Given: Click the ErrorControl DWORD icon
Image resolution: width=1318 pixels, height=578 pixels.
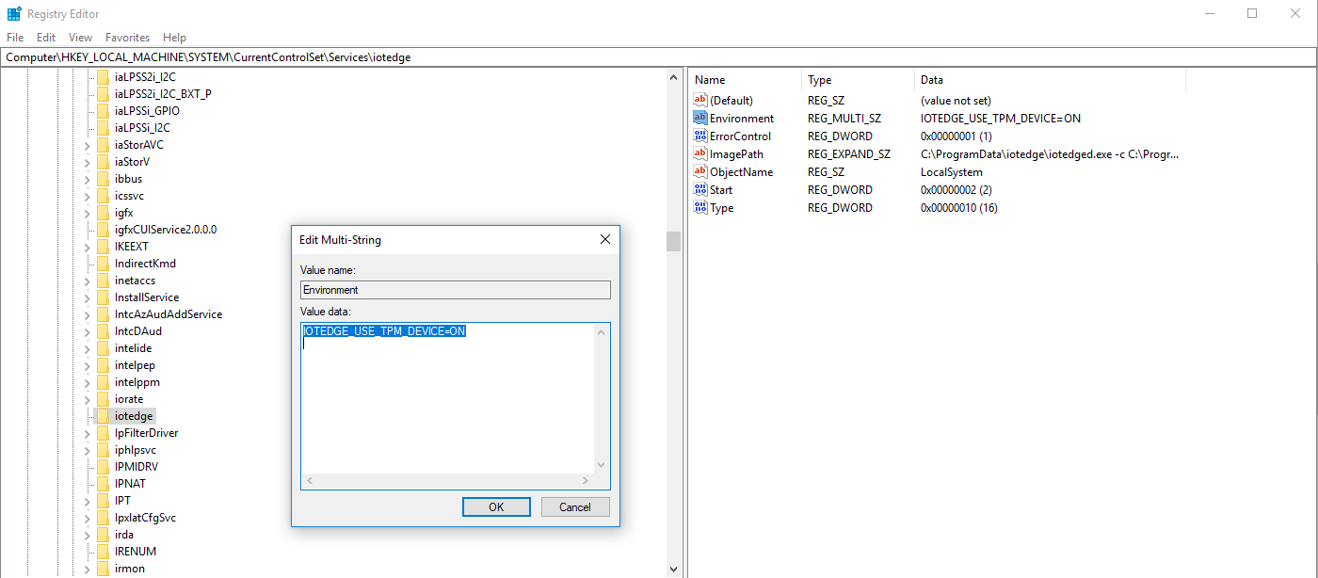Looking at the screenshot, I should click(x=700, y=136).
